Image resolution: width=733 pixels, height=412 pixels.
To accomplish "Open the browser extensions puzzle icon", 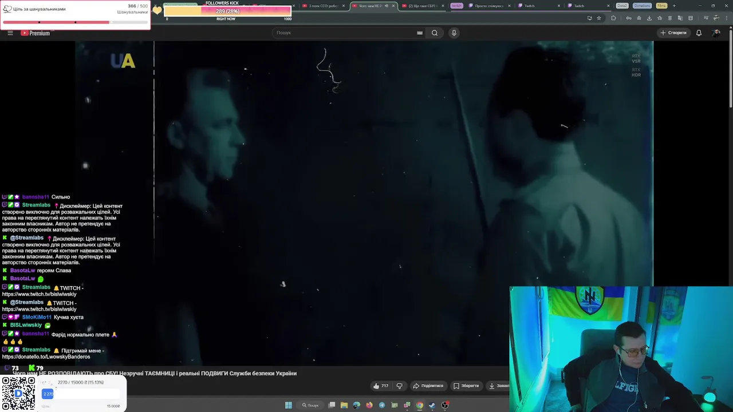I will click(x=613, y=18).
